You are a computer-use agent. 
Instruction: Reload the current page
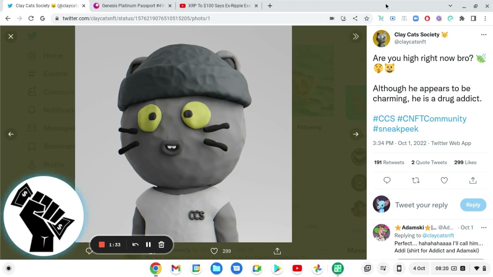coord(31,18)
